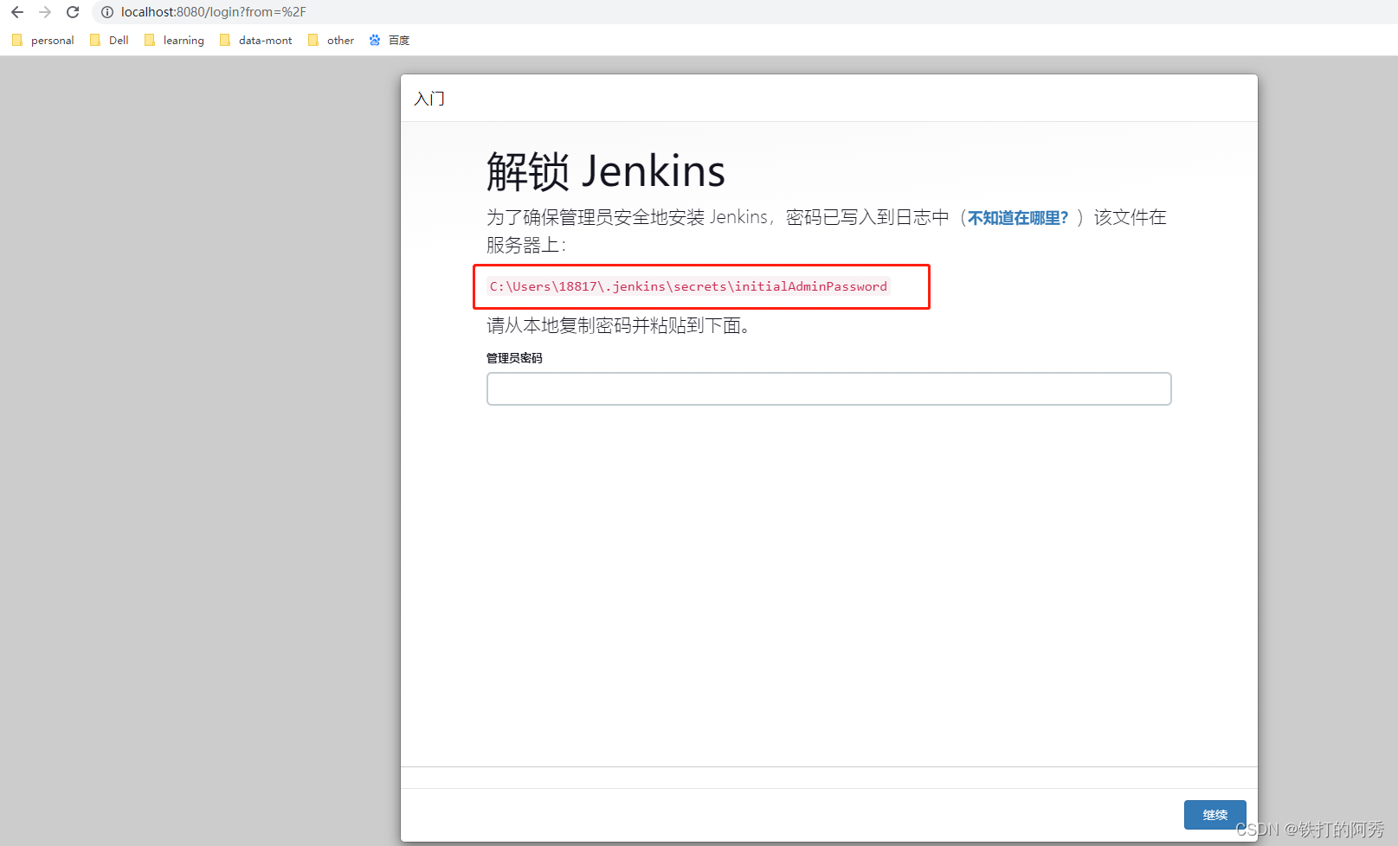Click the 继续 continue button
1398x846 pixels.
(x=1214, y=815)
